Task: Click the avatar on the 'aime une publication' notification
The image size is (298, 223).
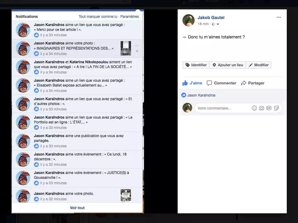Action: pyautogui.click(x=23, y=141)
